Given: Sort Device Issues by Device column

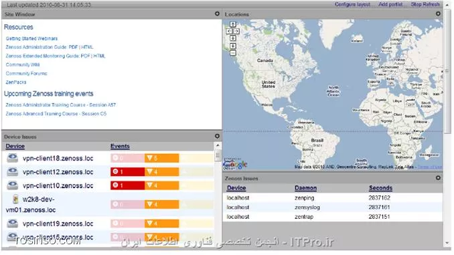Looking at the screenshot, I should (15, 146).
